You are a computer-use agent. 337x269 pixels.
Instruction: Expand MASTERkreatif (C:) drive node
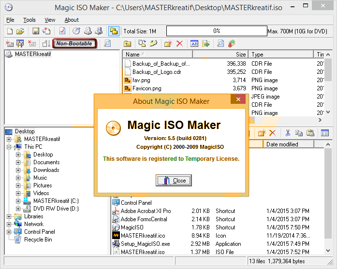pos(18,201)
